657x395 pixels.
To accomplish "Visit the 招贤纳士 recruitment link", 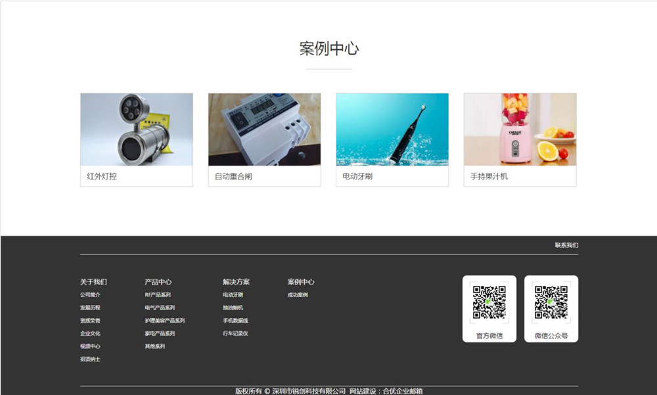I will pyautogui.click(x=89, y=359).
